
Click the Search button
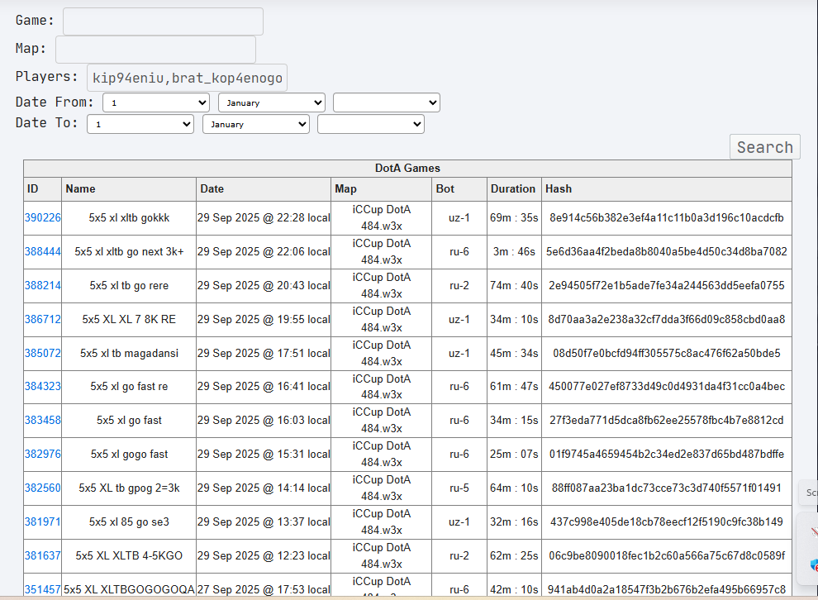(765, 146)
